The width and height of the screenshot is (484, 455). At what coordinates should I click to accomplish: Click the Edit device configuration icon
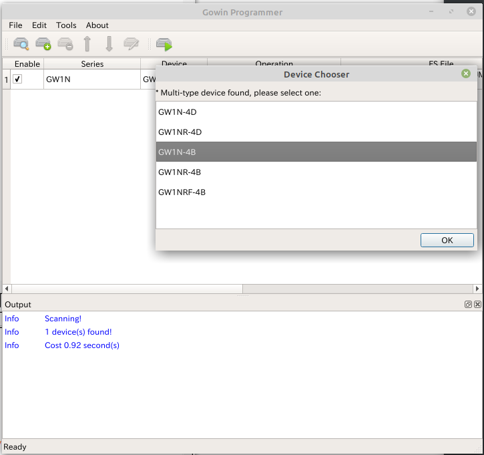point(132,44)
